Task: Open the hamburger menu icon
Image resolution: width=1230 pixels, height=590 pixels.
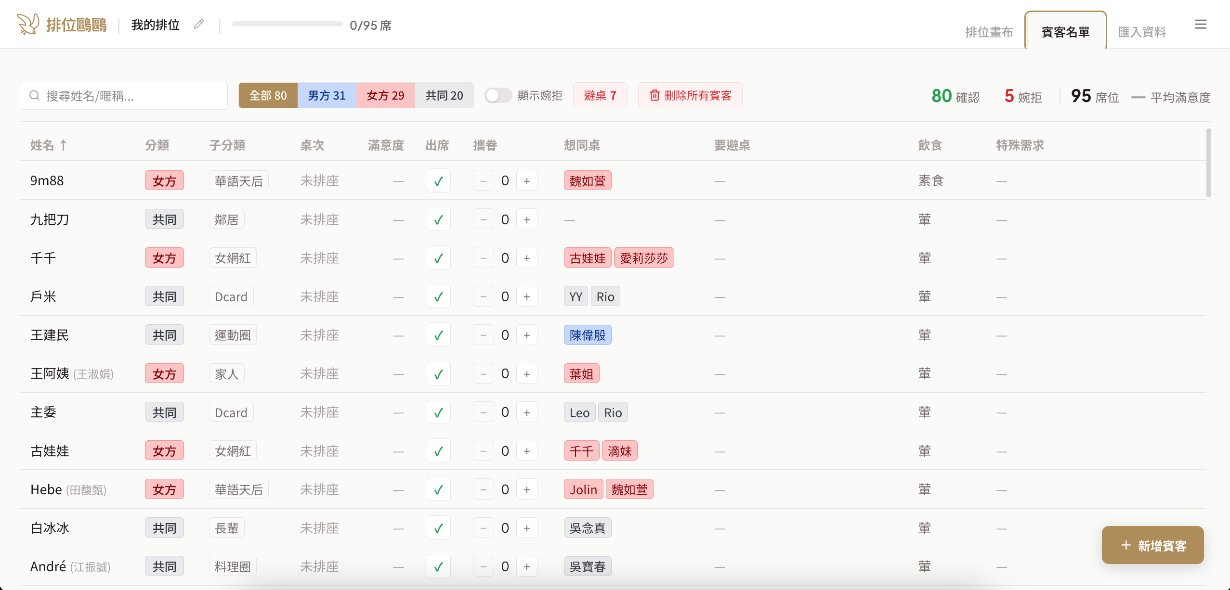Action: click(x=1200, y=25)
